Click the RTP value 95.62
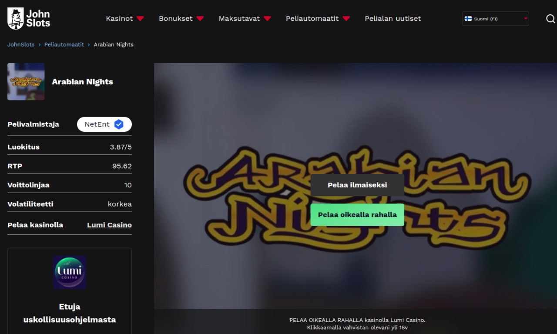This screenshot has width=557, height=334. click(122, 166)
